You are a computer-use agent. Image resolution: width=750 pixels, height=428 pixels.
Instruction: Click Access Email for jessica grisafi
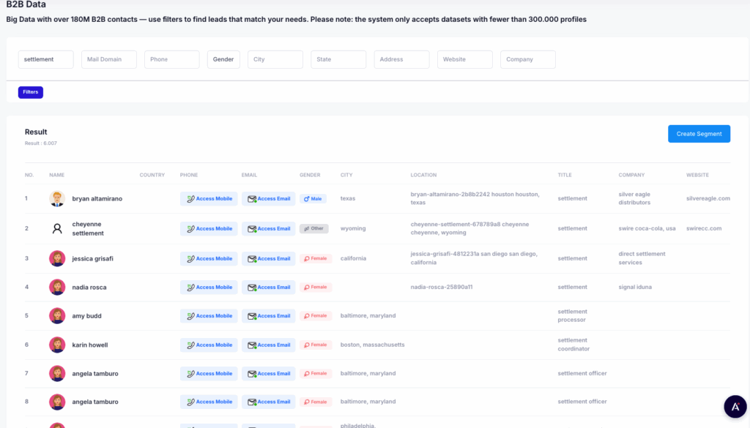point(269,258)
